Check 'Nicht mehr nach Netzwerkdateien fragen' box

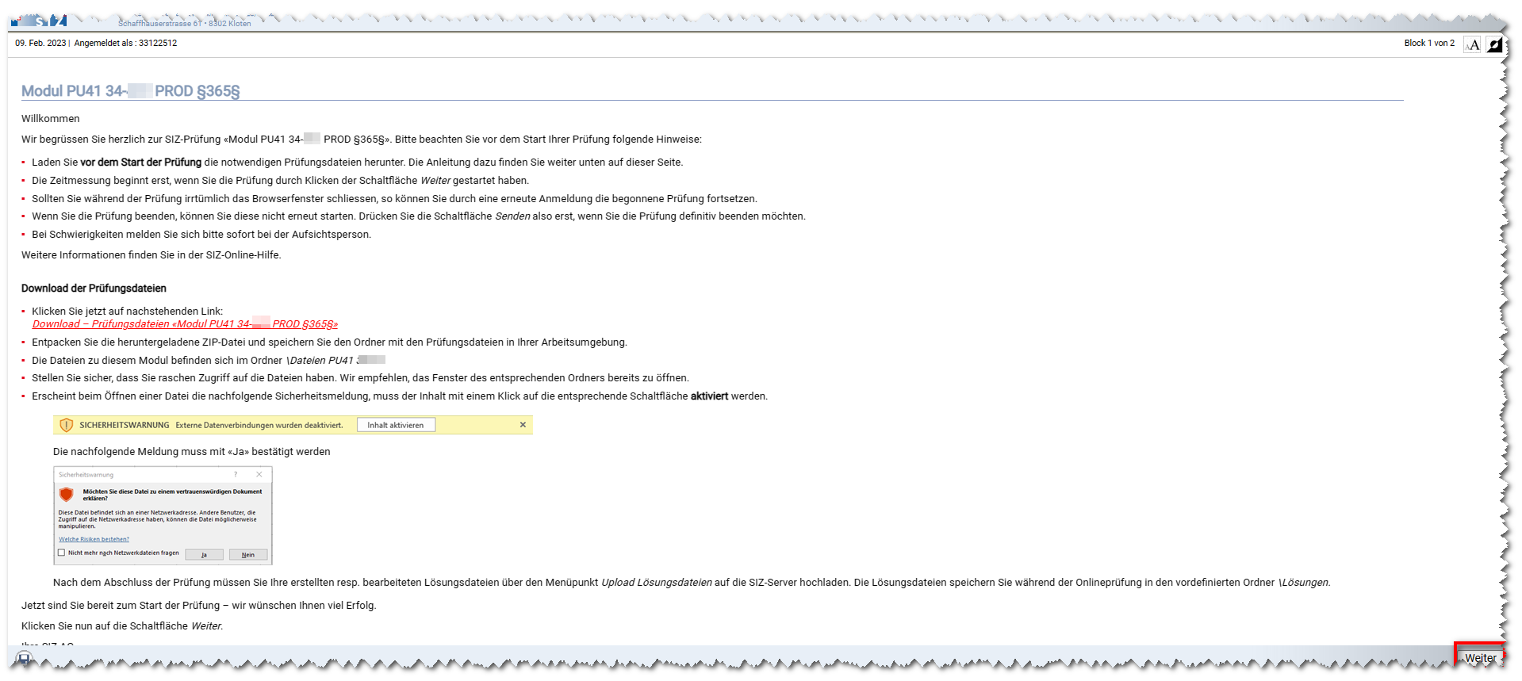[x=62, y=553]
